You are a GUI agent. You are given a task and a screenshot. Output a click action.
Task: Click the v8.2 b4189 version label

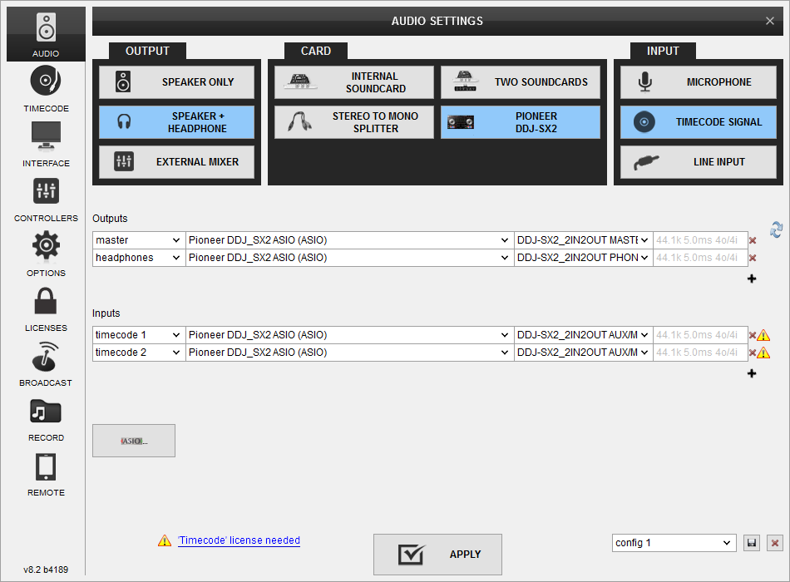tap(46, 570)
